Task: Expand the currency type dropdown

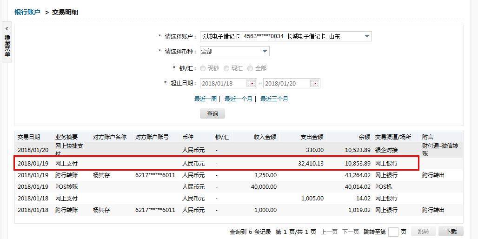Action: [264, 51]
